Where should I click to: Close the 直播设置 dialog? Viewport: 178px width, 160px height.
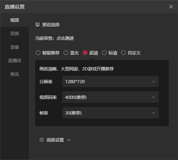171,7
